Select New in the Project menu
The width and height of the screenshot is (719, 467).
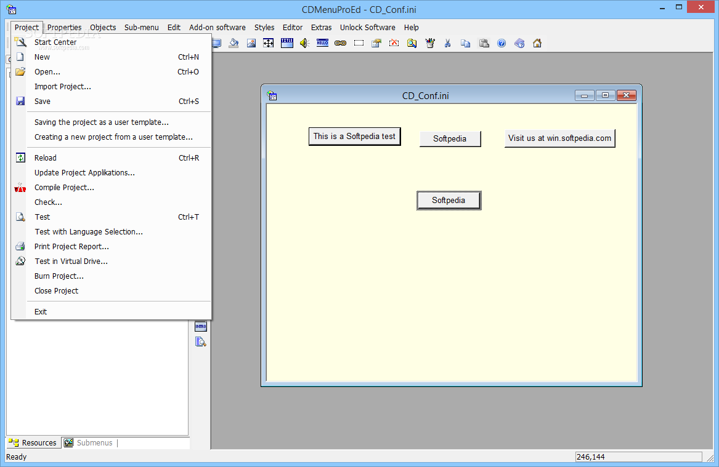pos(110,57)
